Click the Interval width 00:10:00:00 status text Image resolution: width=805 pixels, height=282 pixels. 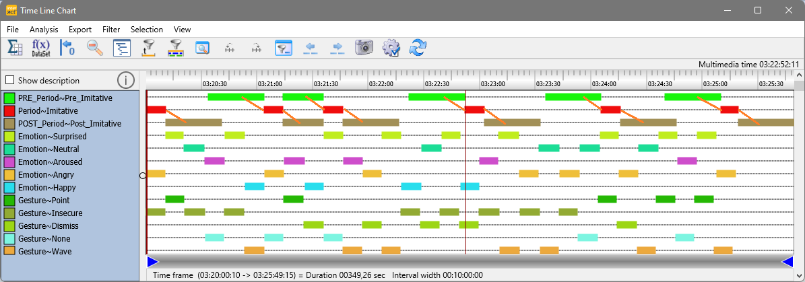(x=437, y=275)
